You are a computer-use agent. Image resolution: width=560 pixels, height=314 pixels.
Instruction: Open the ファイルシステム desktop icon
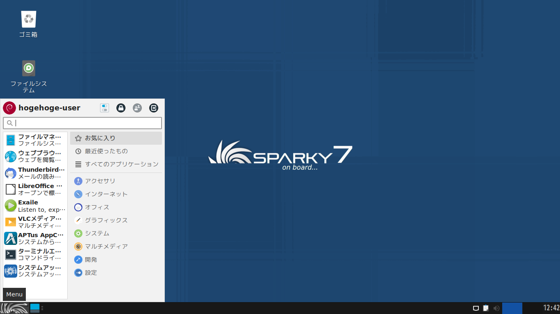pyautogui.click(x=28, y=76)
